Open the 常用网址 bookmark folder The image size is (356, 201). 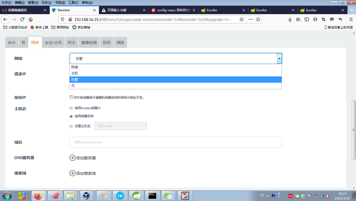60,27
